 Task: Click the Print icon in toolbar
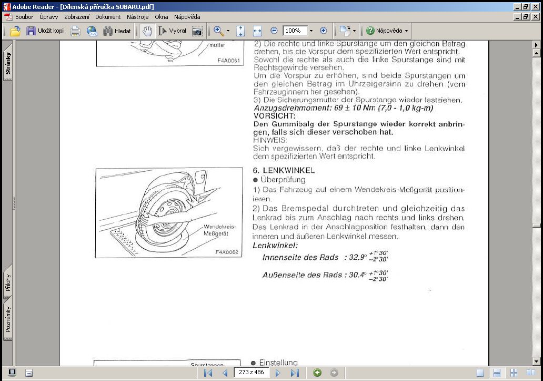pos(75,31)
